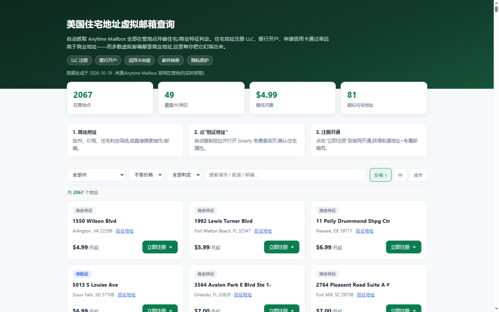Click the 银行开户 tag

tap(108, 60)
